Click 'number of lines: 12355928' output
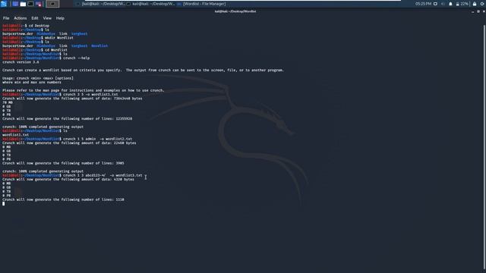Screen dimensions: 486x273 click(68, 118)
